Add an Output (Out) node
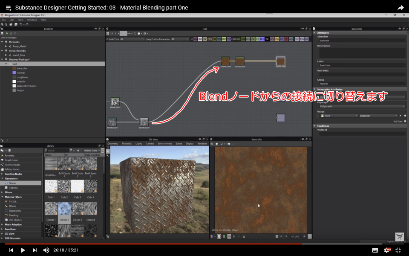409x256 pixels. click(x=306, y=39)
